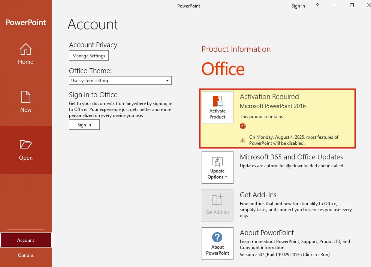The width and height of the screenshot is (371, 267).
Task: Click the Manage Settings button
Action: (89, 55)
